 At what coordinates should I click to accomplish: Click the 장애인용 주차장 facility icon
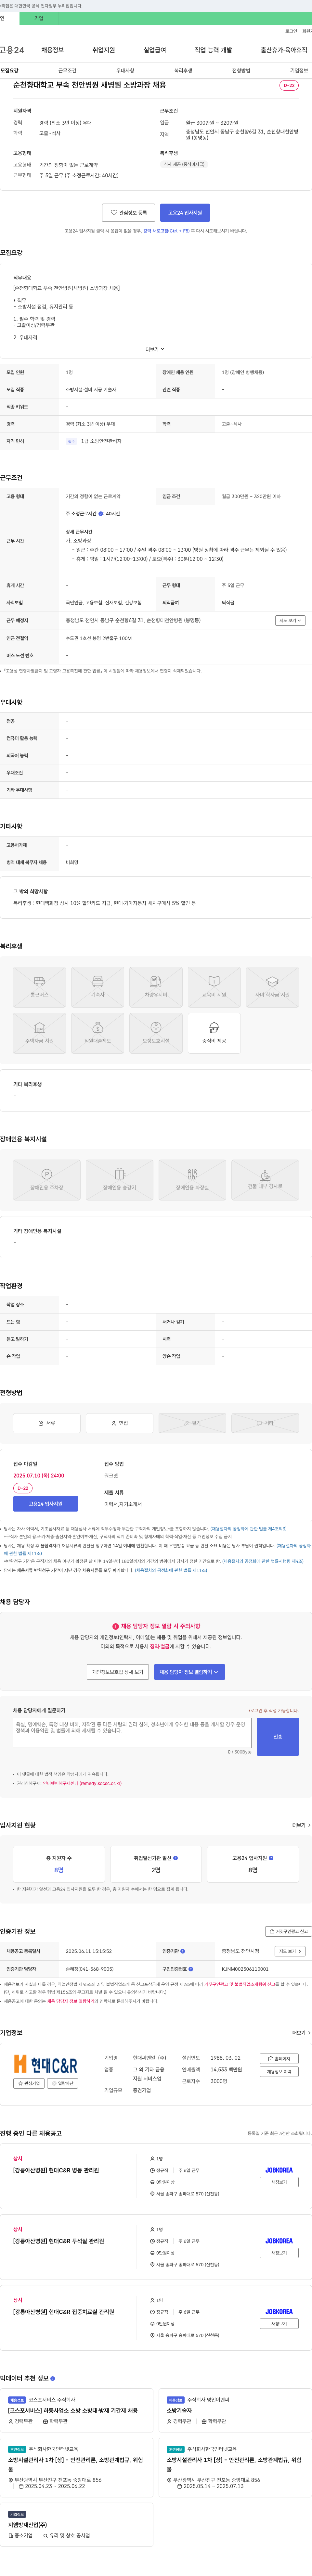click(46, 1180)
